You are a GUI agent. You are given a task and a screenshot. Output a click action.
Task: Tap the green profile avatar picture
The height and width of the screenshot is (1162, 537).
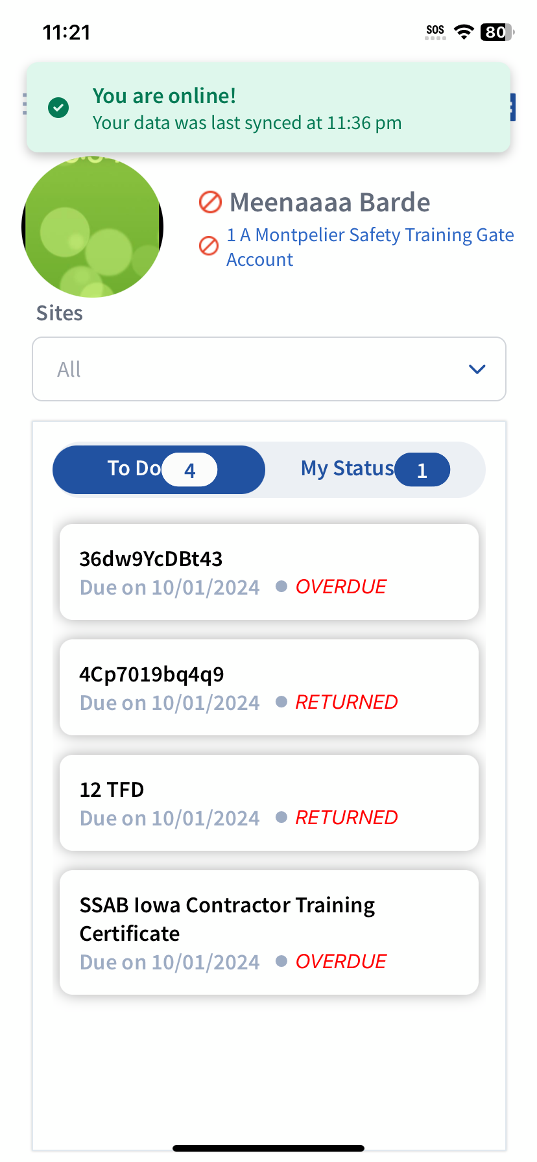click(x=92, y=227)
